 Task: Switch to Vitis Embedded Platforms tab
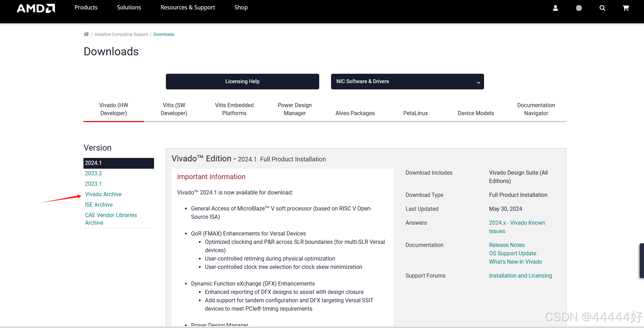234,109
